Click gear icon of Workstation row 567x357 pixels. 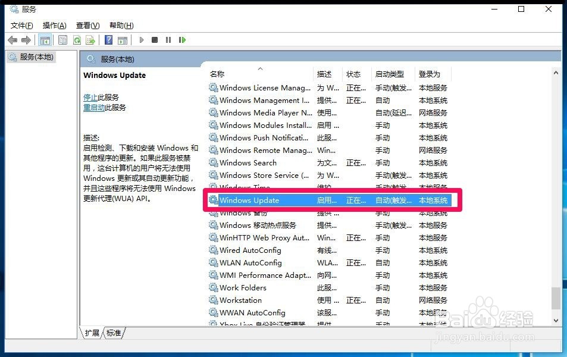pos(214,300)
